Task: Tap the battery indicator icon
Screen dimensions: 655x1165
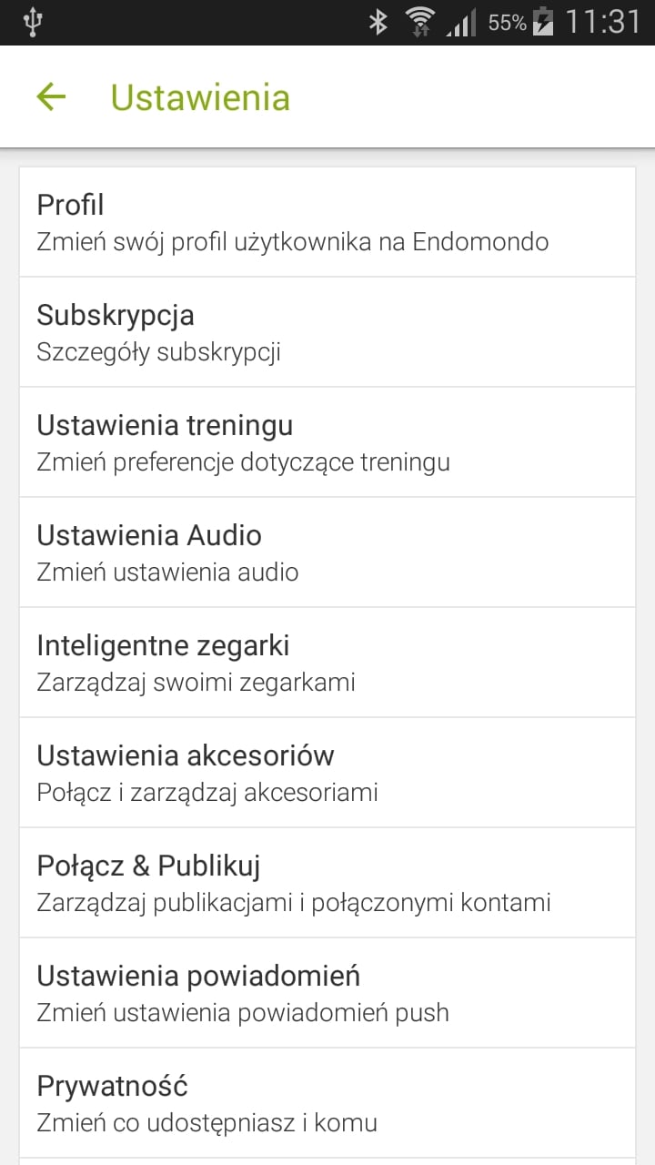Action: pyautogui.click(x=543, y=22)
